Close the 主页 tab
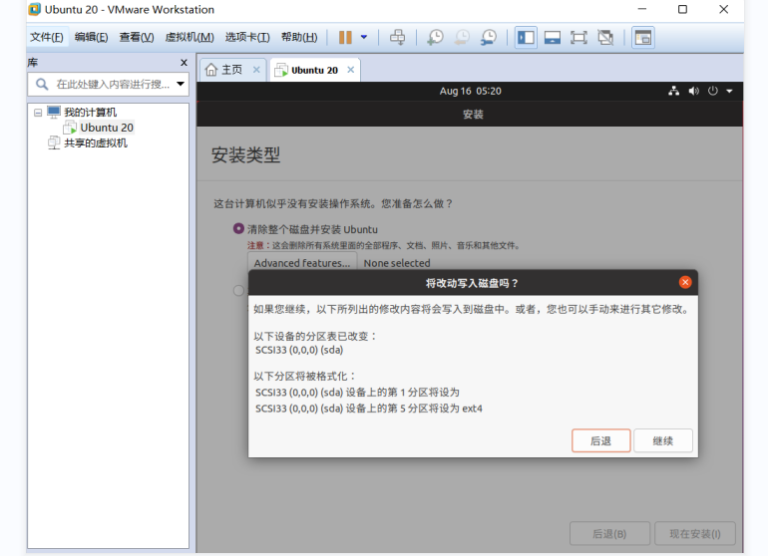Image resolution: width=768 pixels, height=556 pixels. (256, 70)
